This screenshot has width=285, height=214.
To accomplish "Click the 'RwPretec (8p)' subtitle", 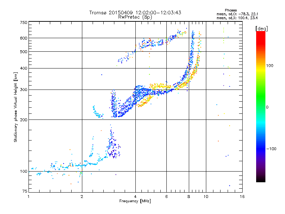I will (x=135, y=17).
